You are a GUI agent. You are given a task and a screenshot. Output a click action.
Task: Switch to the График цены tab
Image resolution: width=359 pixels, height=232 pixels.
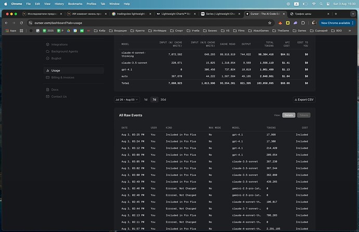309,14
